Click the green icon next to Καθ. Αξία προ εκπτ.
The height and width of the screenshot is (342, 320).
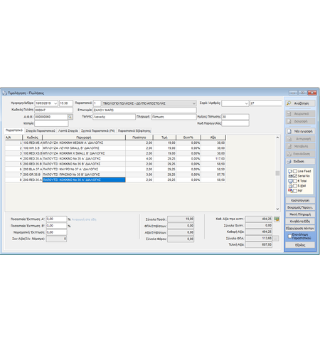tap(277, 219)
